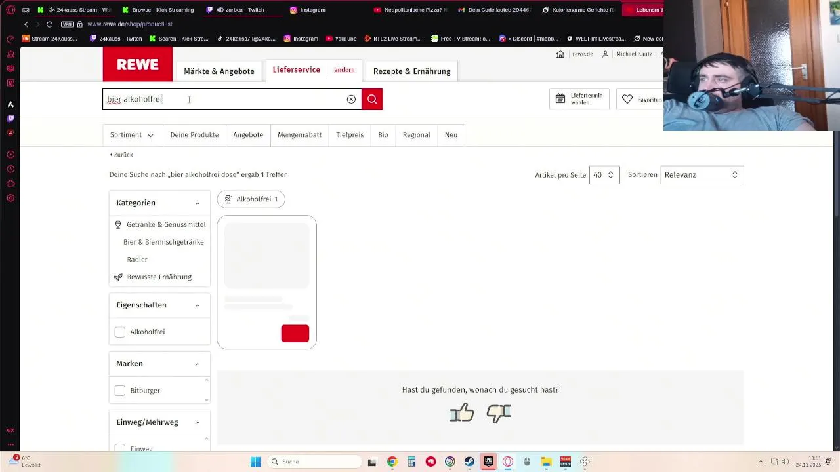This screenshot has width=840, height=472.
Task: Clear the search field with X icon
Action: coord(351,99)
